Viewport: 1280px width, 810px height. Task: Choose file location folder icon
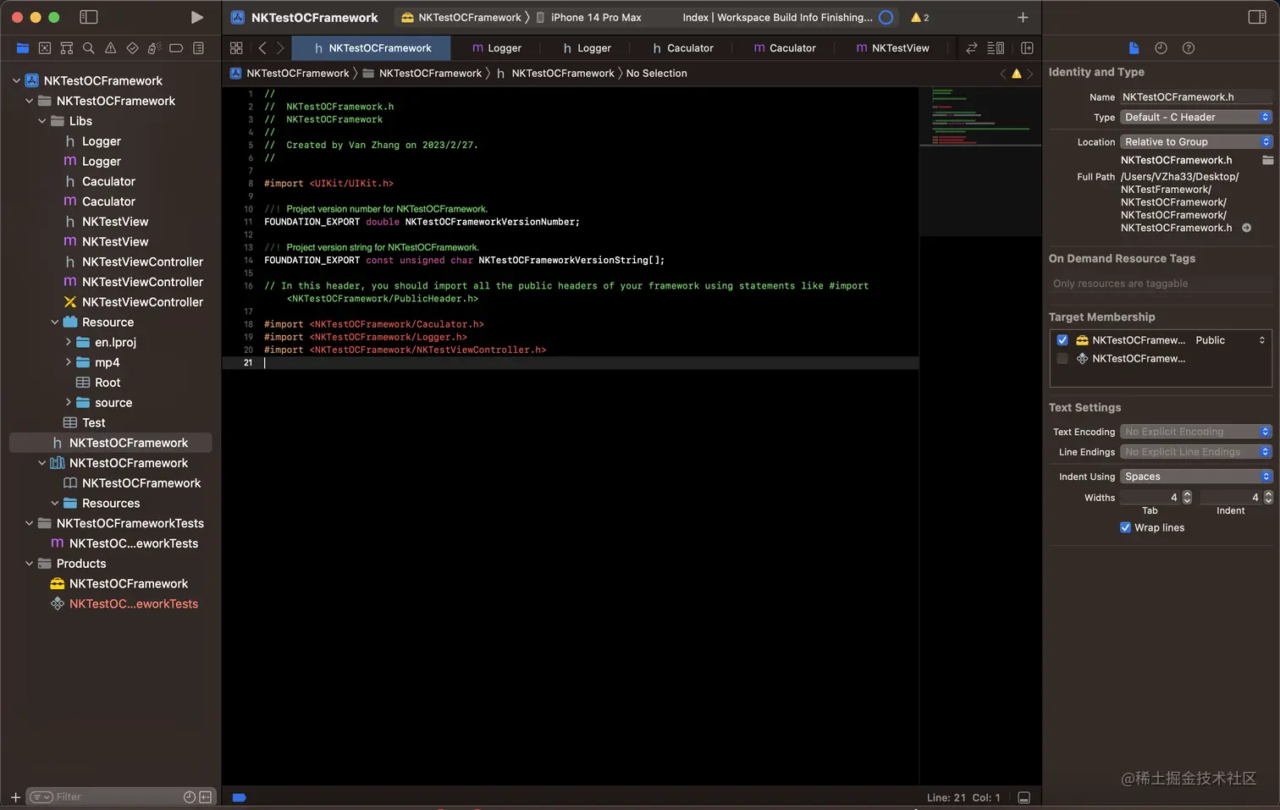[1267, 160]
